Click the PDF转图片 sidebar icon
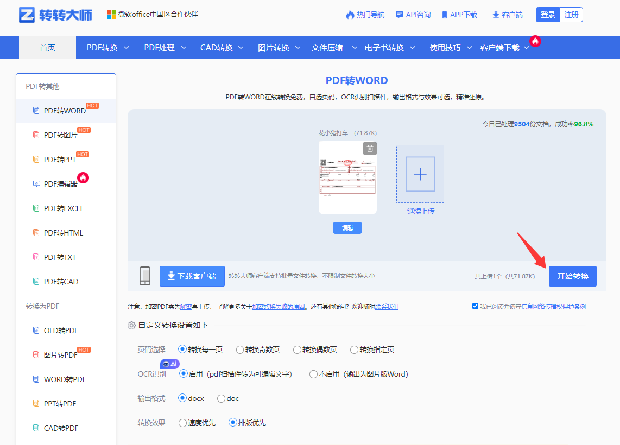This screenshot has height=445, width=620. (x=36, y=135)
